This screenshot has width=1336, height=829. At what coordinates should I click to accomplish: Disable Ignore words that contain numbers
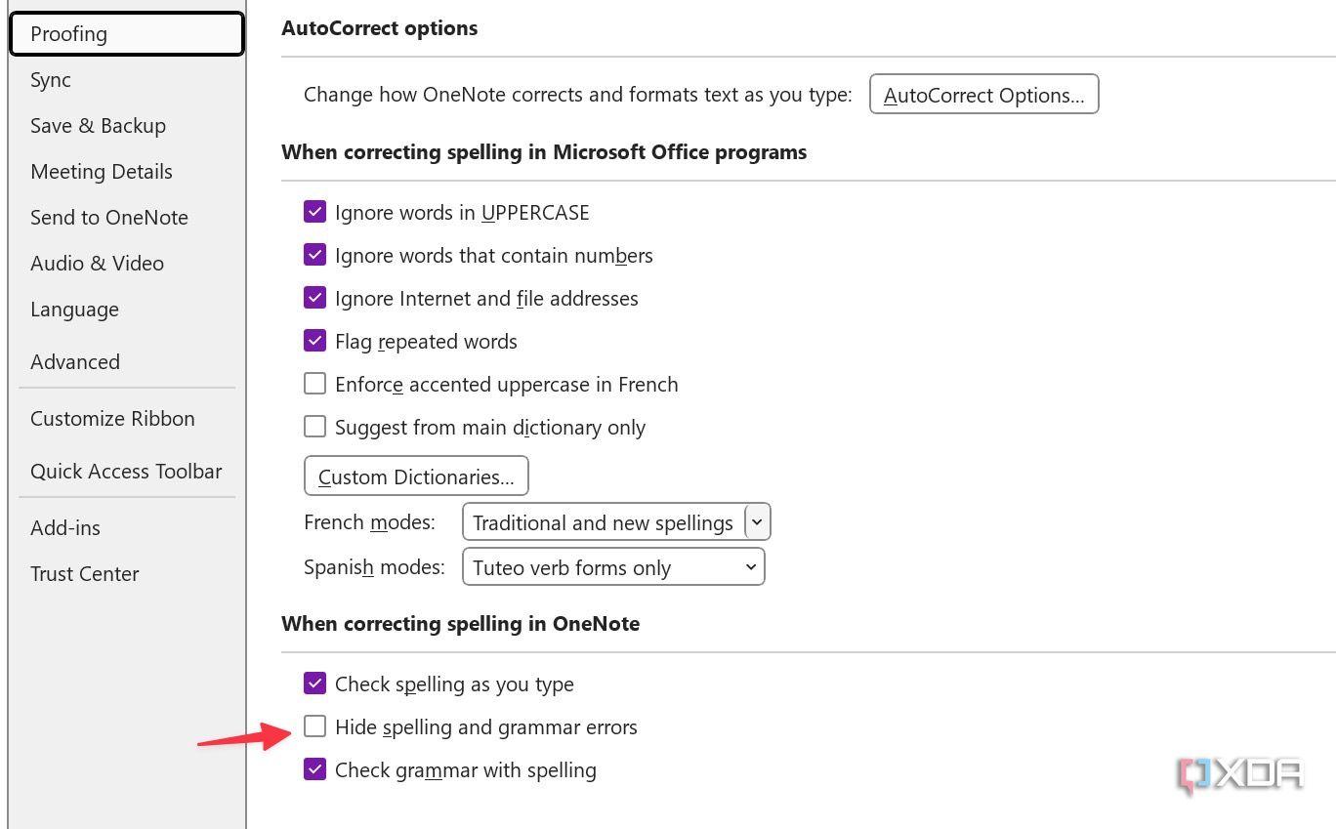314,254
